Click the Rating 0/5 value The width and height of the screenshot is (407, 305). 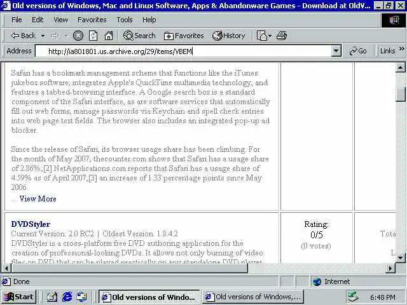pos(317,235)
